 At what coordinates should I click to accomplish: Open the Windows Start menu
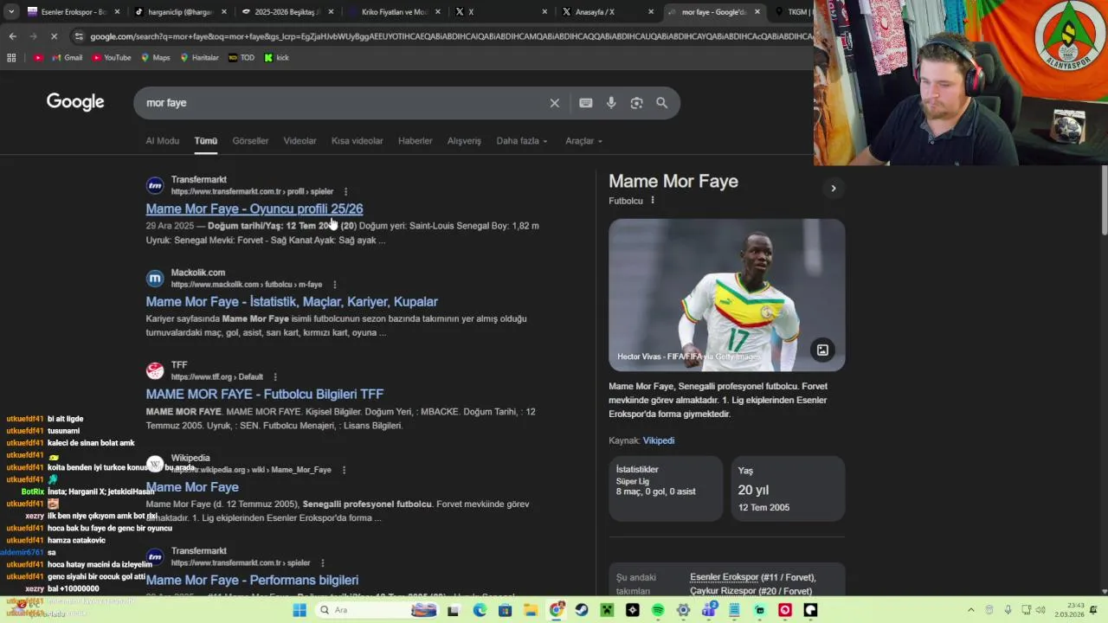[300, 610]
